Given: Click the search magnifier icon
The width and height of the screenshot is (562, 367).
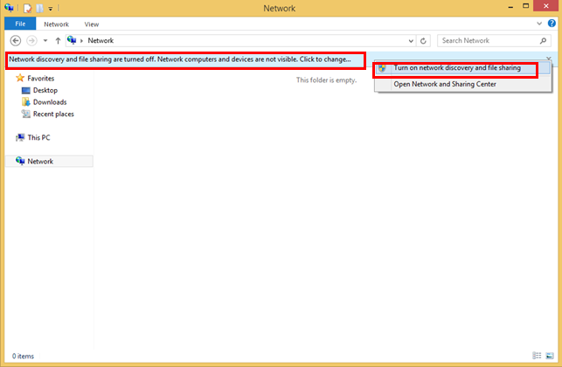Looking at the screenshot, I should point(543,41).
